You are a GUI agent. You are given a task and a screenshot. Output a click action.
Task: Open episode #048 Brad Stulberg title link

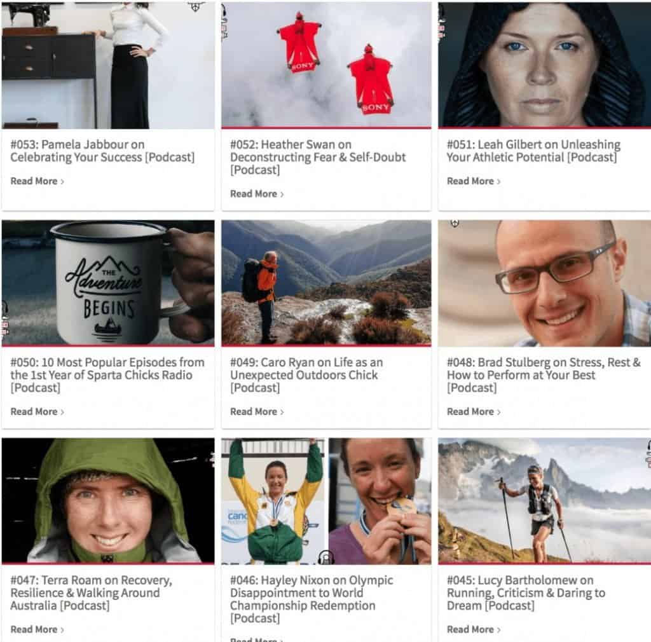544,375
